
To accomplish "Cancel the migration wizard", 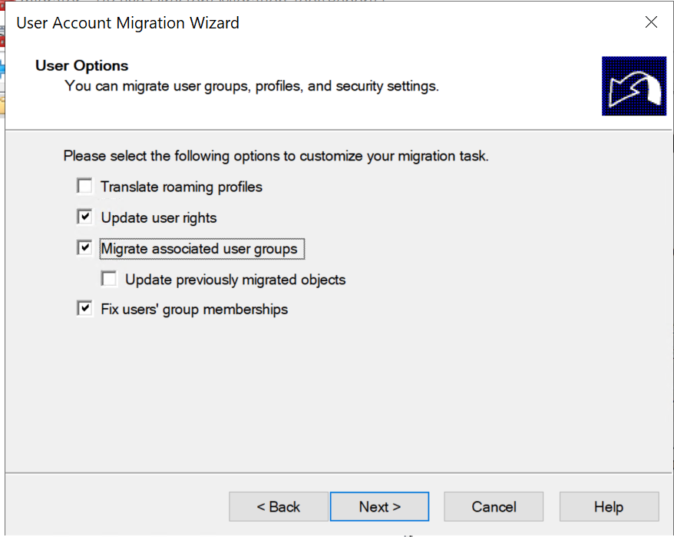I will (494, 506).
